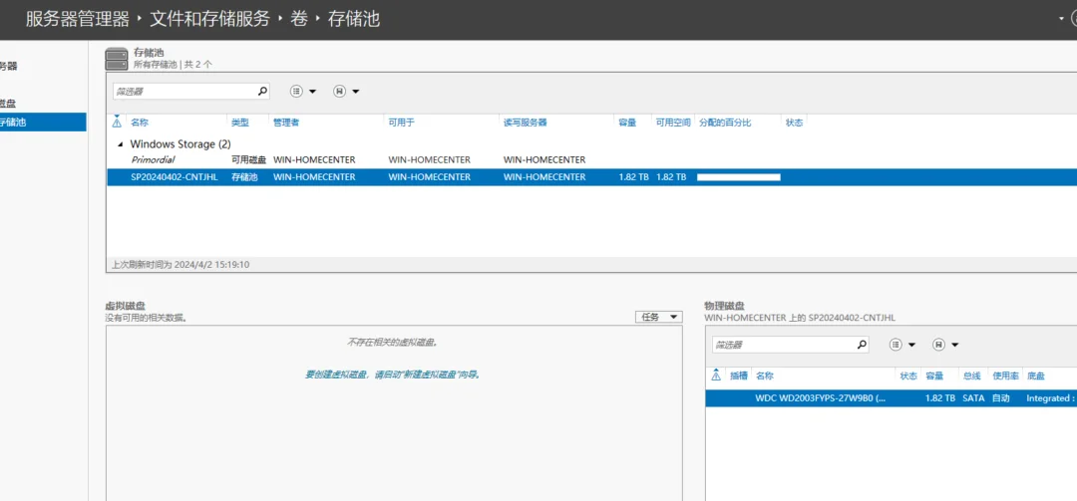Sort physical disks by the disk 状态 column
Viewport: 1077px width, 501px height.
coord(908,376)
